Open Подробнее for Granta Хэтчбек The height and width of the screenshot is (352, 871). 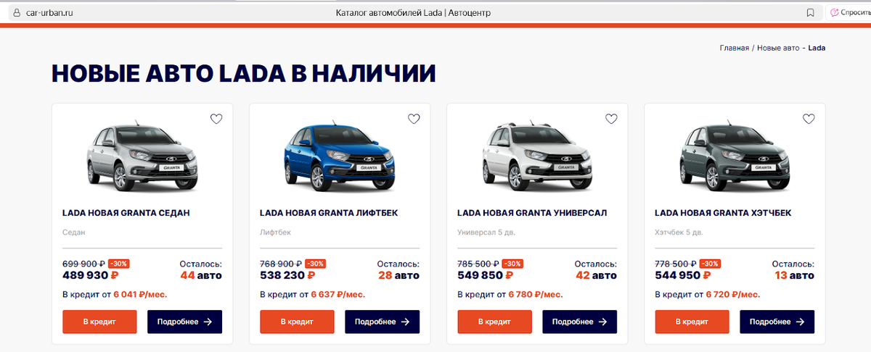(x=777, y=322)
